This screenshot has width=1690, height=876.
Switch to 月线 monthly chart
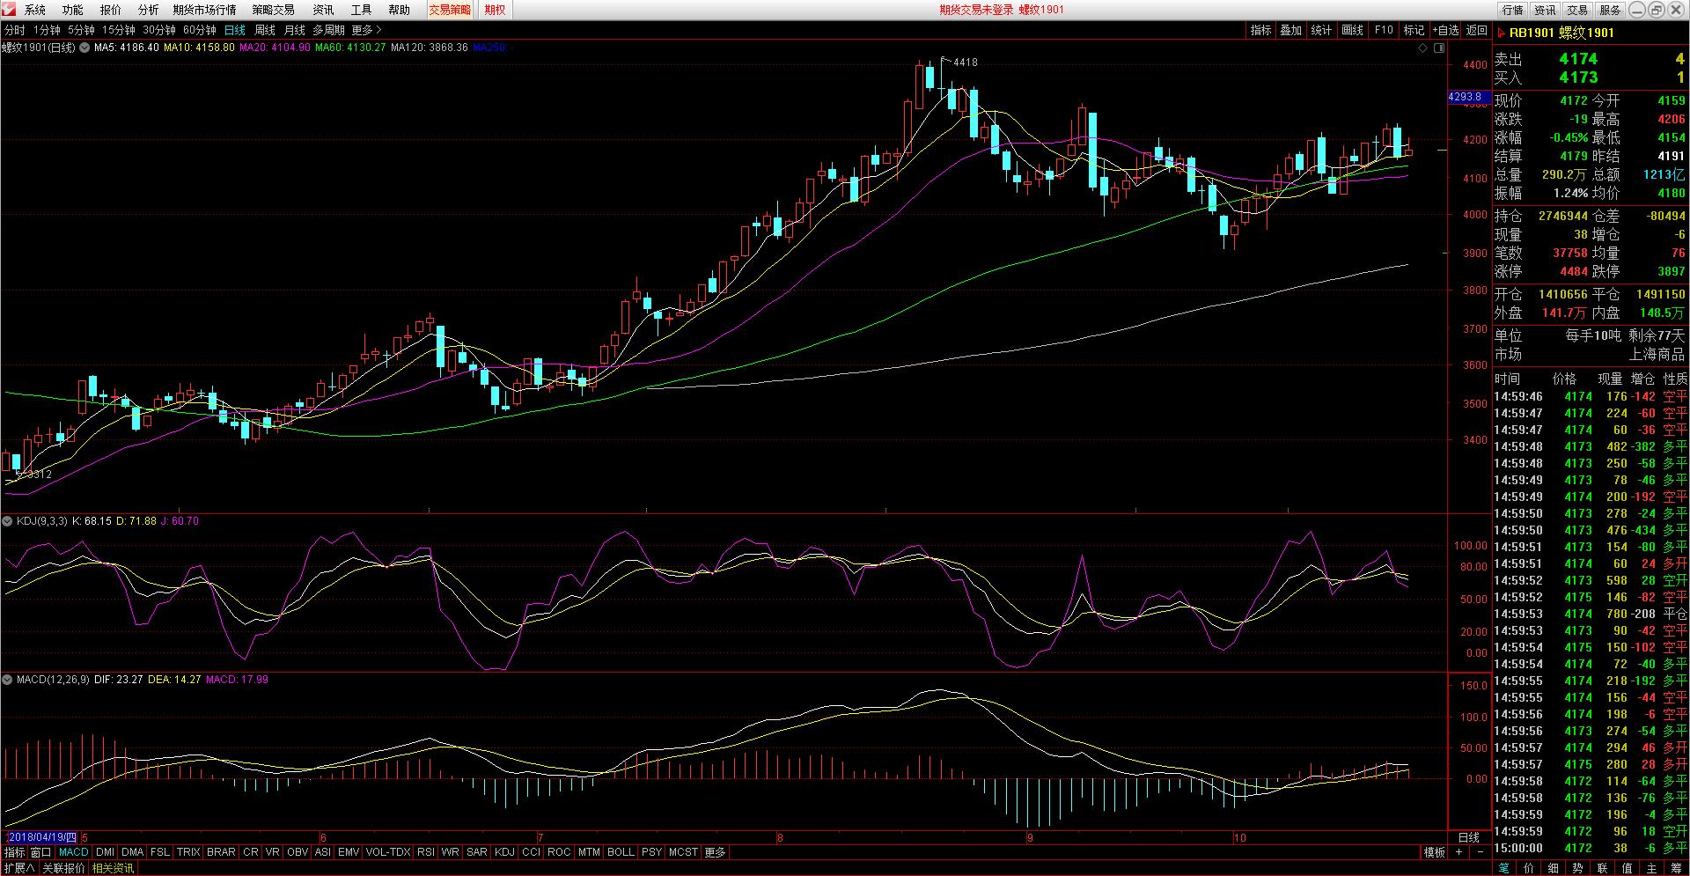[x=294, y=30]
